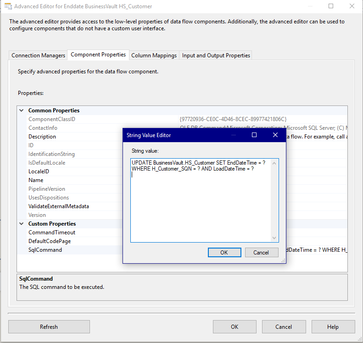Click OK in the Advanced Editor
The height and width of the screenshot is (343, 363).
coord(235,326)
